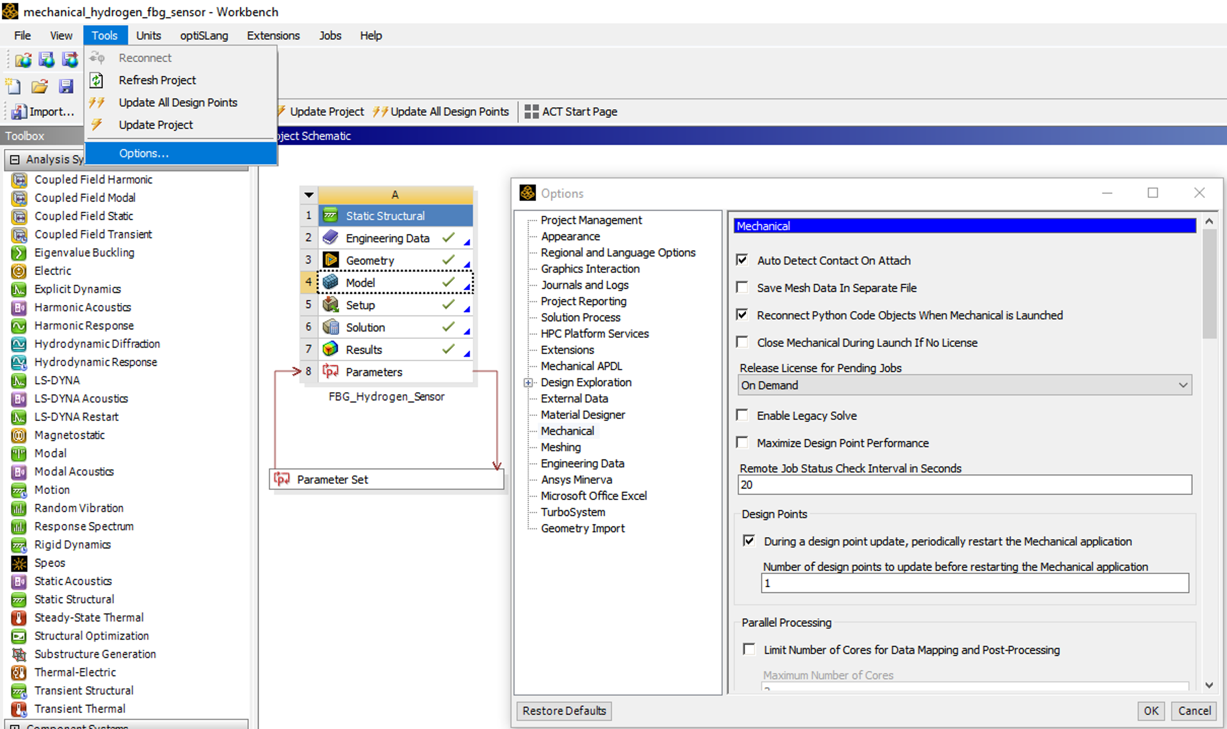Click toolbar Update All Design Points button

click(441, 112)
